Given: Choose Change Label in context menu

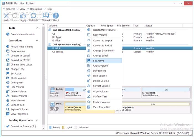Looking at the screenshot, I should [104, 56].
